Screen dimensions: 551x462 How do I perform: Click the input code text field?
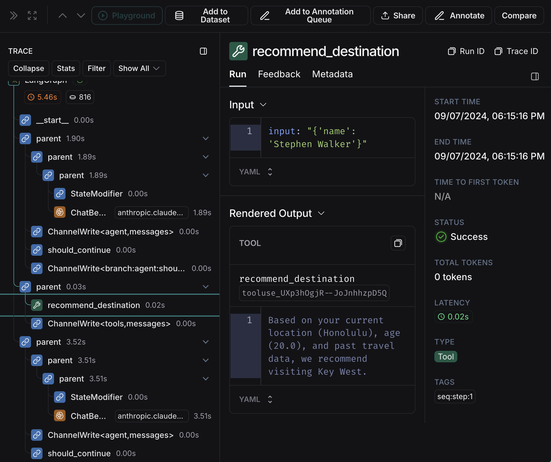[322, 138]
